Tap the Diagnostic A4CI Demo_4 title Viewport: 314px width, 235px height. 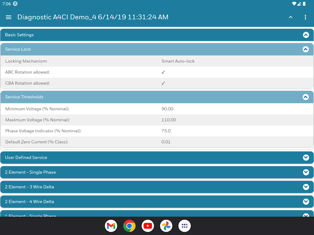click(93, 17)
